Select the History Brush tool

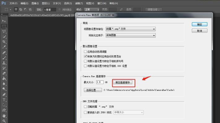point(4,68)
